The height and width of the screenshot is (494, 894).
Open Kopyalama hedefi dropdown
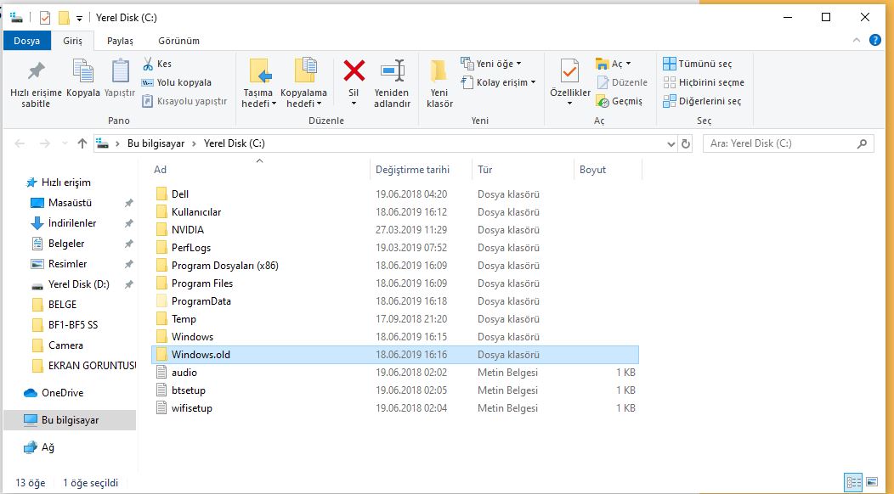coord(304,84)
